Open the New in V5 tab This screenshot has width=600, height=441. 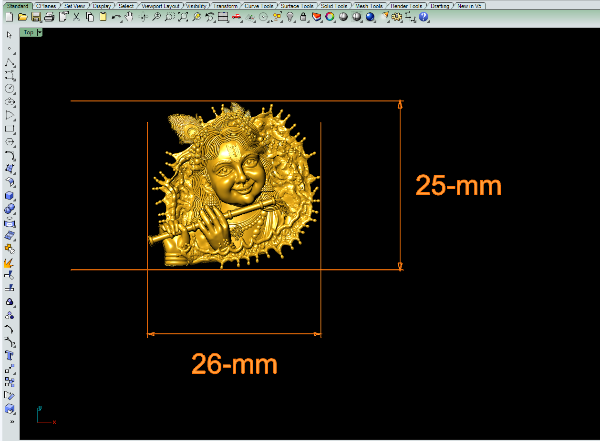469,6
